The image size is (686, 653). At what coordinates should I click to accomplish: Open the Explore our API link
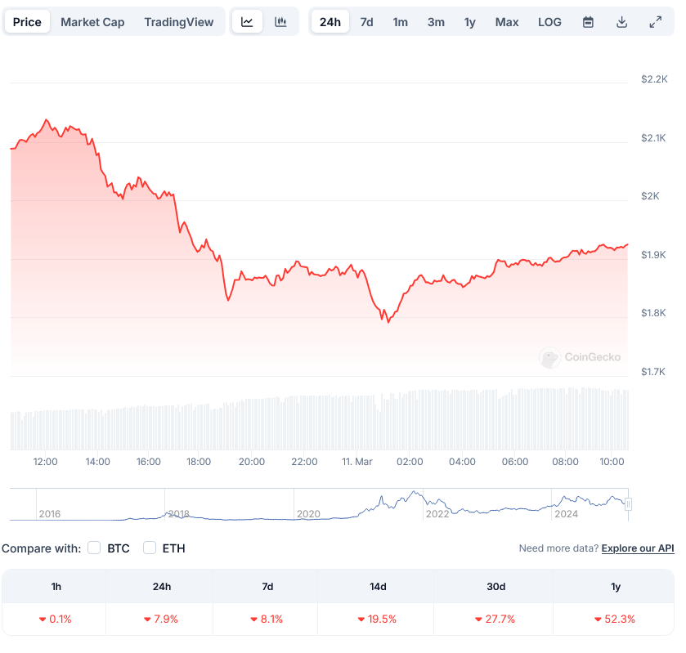point(638,548)
